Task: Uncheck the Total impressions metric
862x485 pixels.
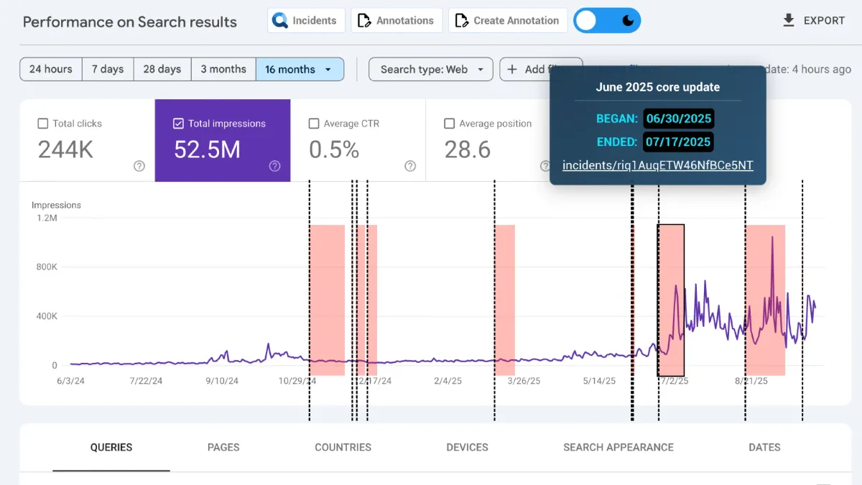Action: click(x=178, y=123)
